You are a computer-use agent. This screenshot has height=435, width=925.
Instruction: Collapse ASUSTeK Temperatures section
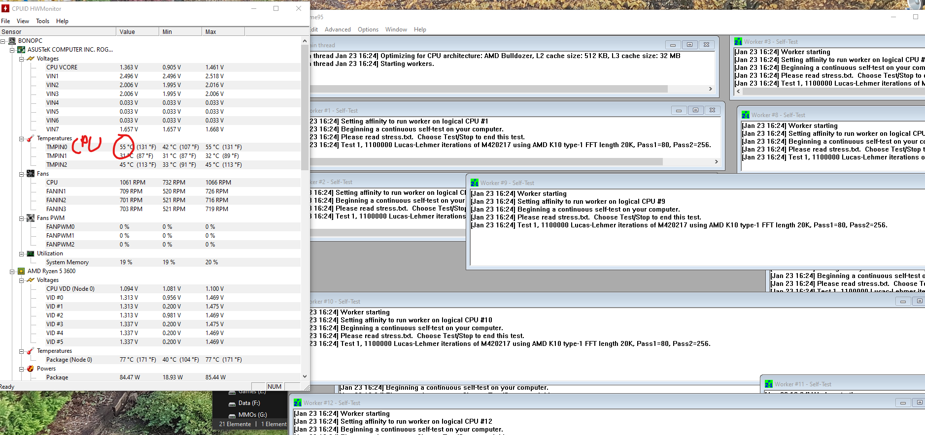pyautogui.click(x=21, y=139)
